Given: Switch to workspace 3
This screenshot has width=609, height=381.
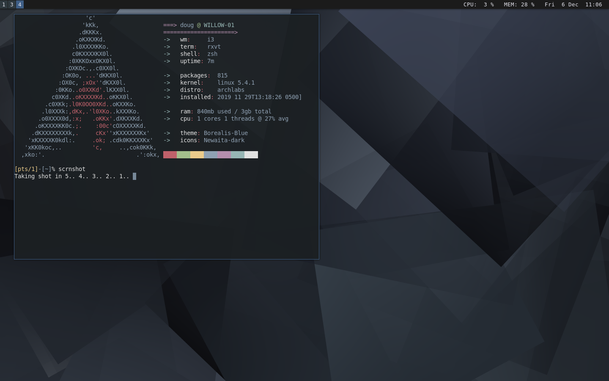Looking at the screenshot, I should coord(12,4).
